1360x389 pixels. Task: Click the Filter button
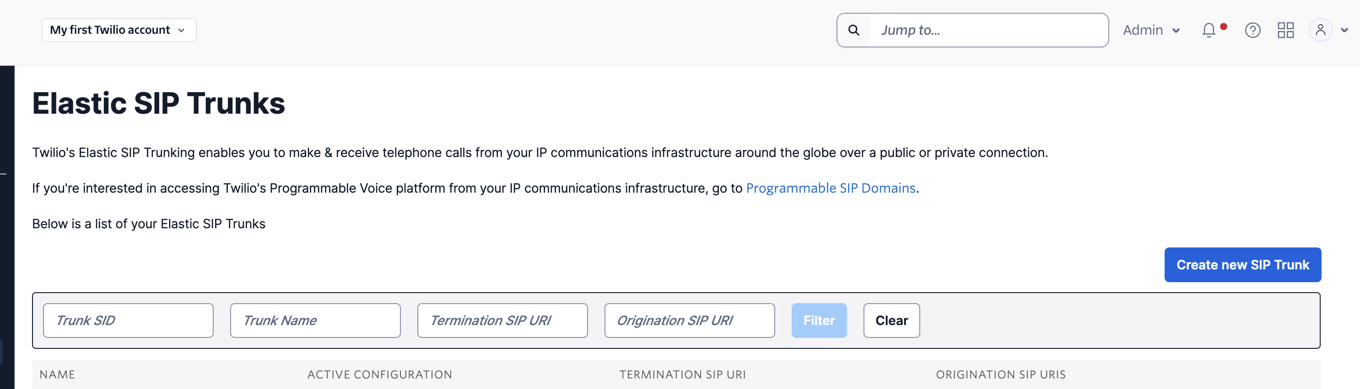(819, 320)
